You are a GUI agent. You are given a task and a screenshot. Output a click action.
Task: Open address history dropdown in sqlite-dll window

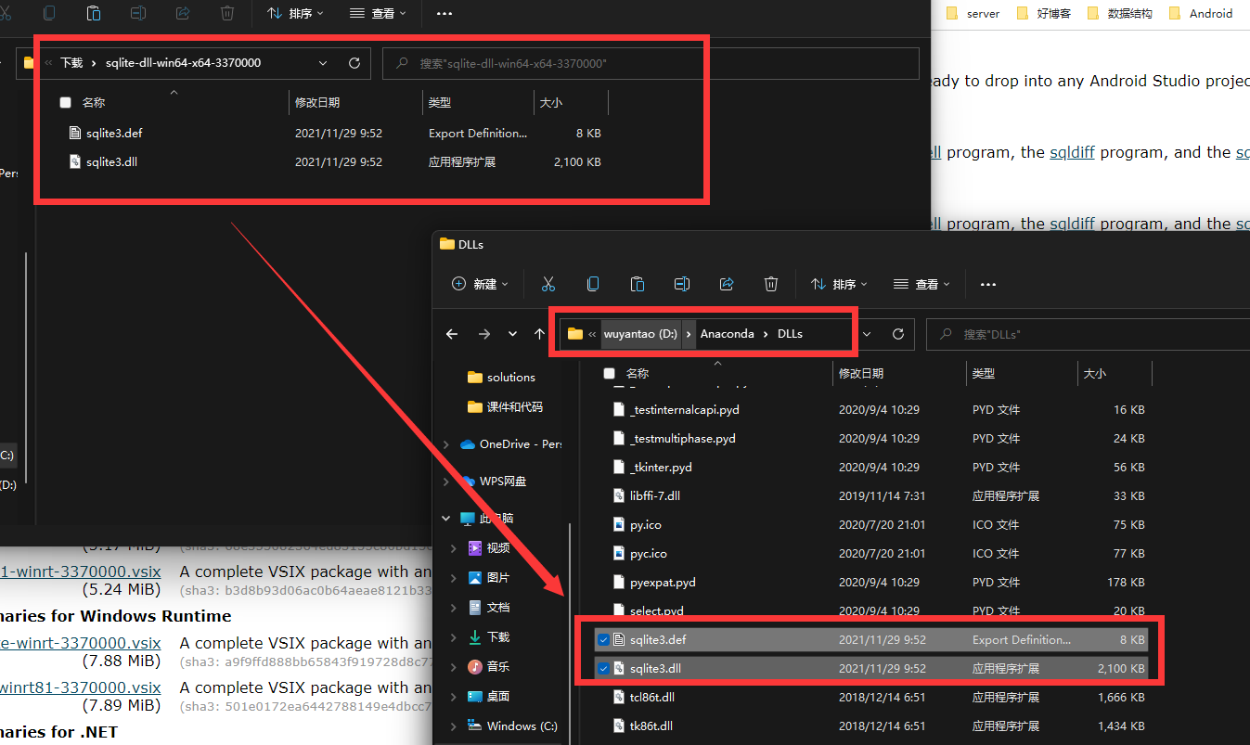pos(323,63)
